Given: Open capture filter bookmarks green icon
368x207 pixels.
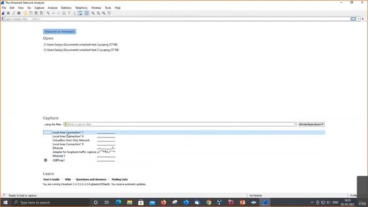Looking at the screenshot, I should coord(66,124).
